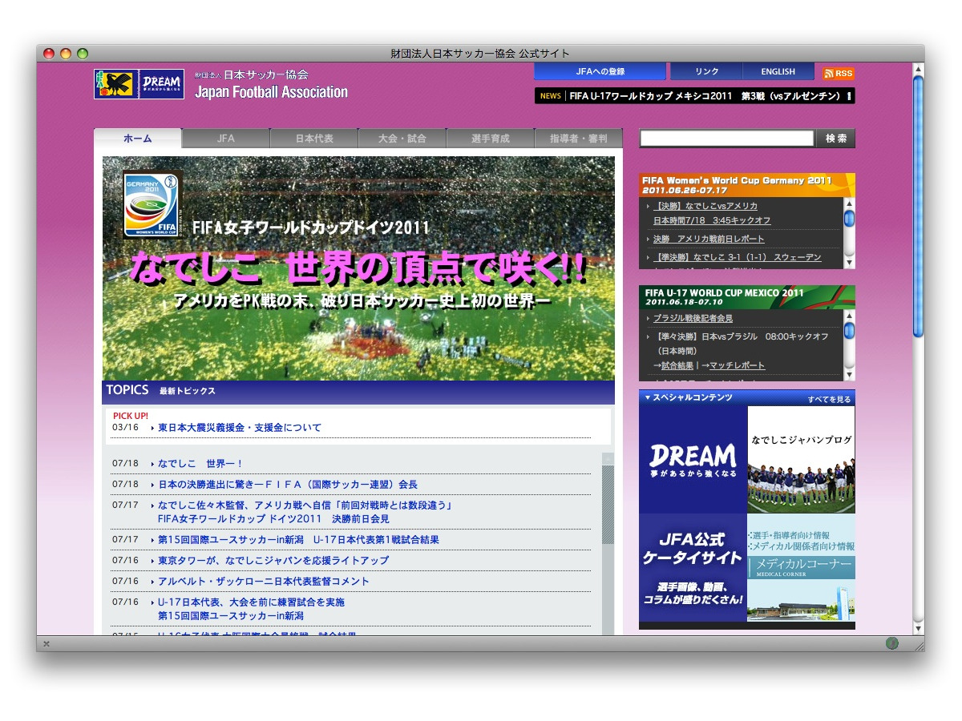Click the JFA DREAM logo emblem
Image resolution: width=962 pixels, height=721 pixels.
coord(139,84)
